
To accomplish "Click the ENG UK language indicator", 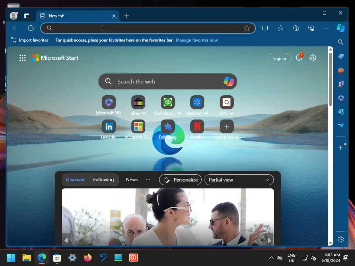I will tap(291, 258).
